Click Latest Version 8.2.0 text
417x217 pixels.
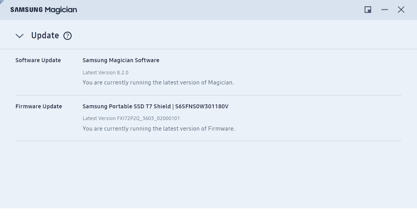click(105, 73)
